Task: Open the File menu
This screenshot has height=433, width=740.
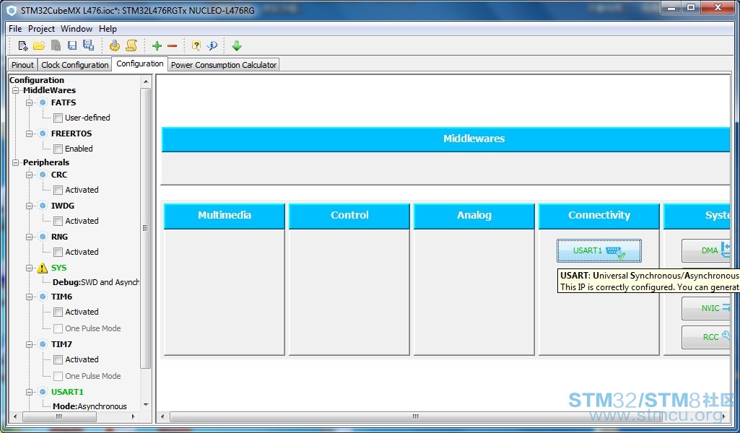Action: [15, 29]
